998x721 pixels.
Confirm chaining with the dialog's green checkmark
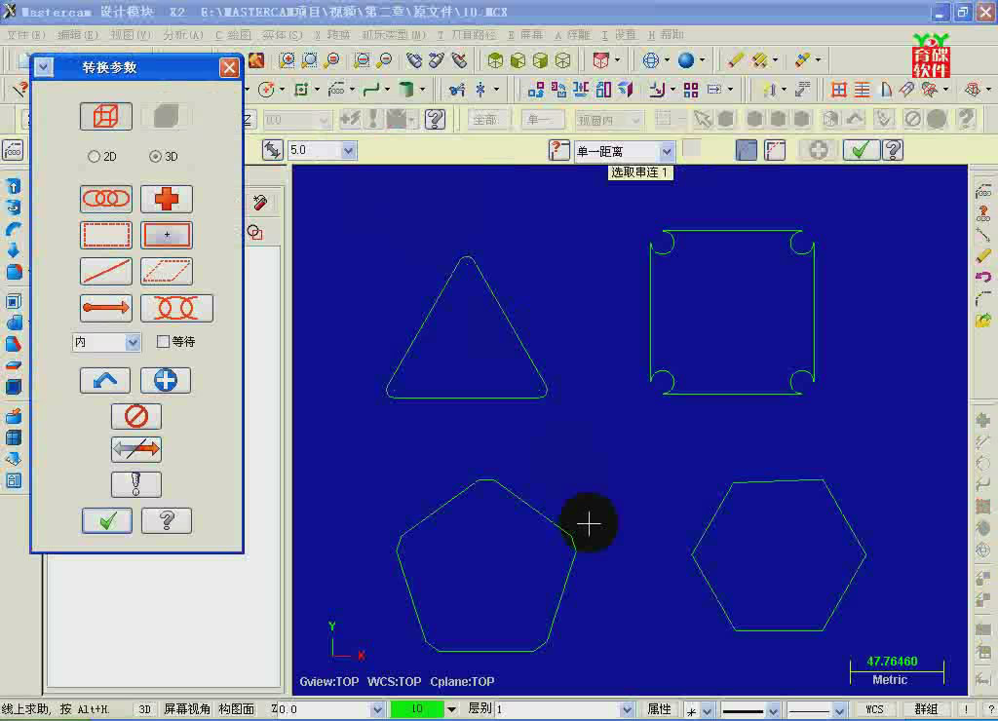click(x=107, y=520)
